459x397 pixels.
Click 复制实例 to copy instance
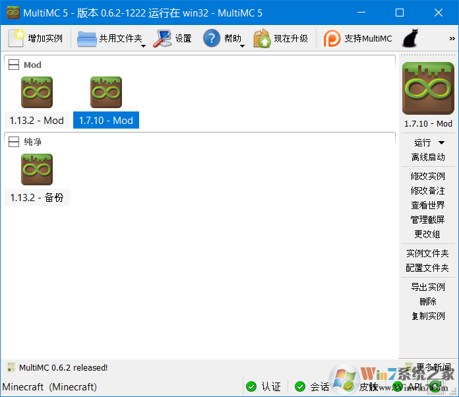[x=428, y=316]
